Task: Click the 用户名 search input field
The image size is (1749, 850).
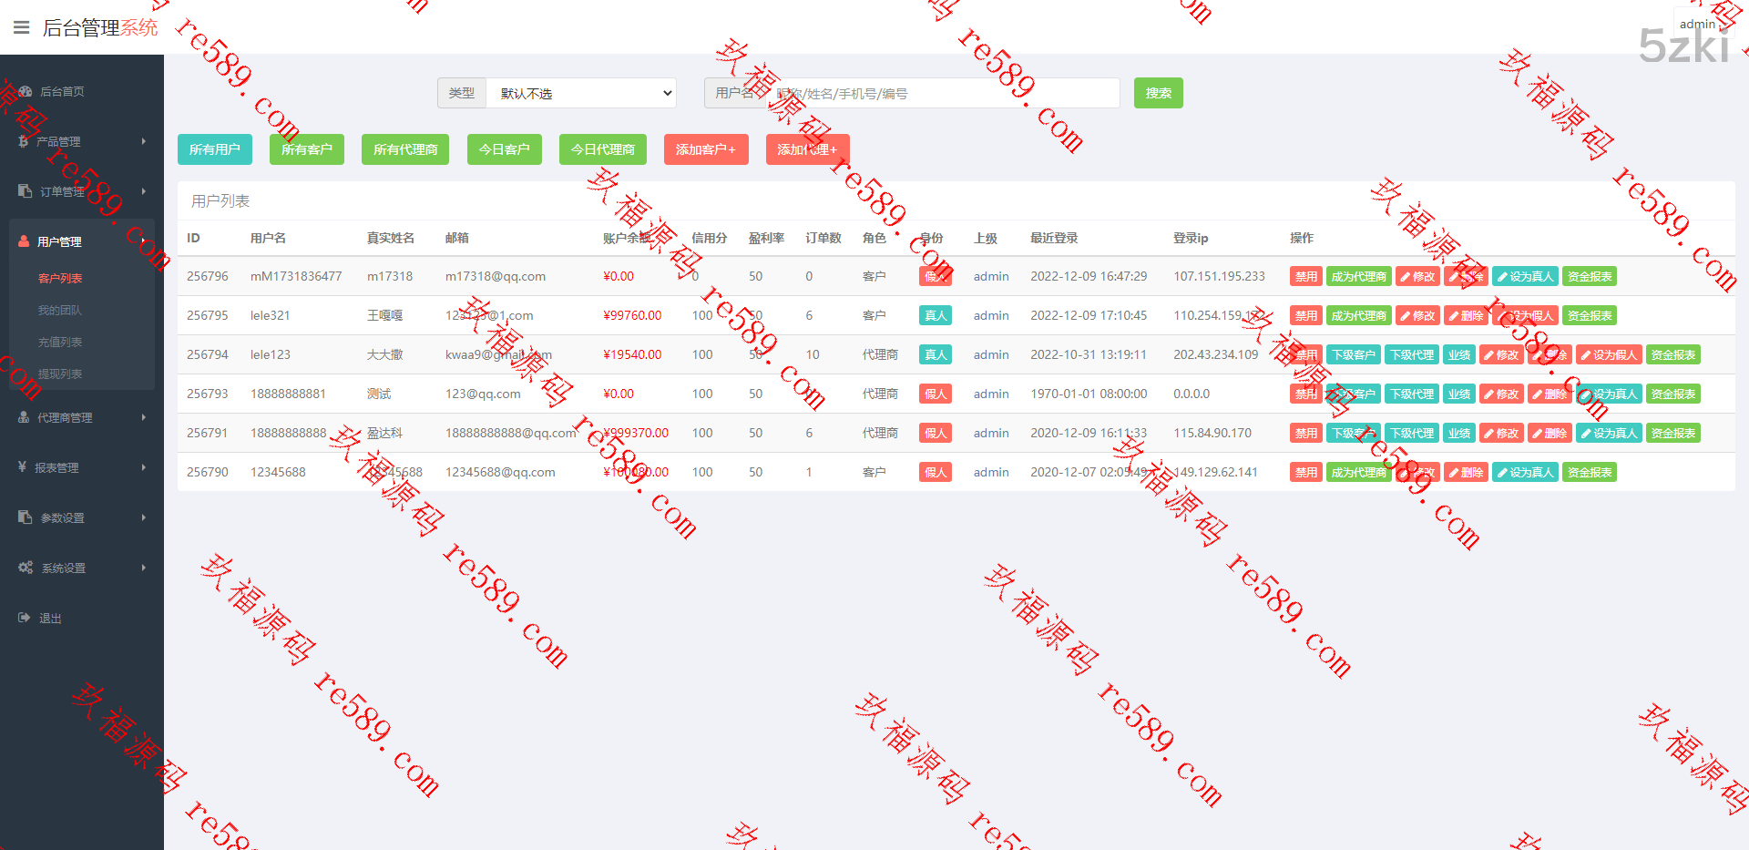Action: pos(942,93)
